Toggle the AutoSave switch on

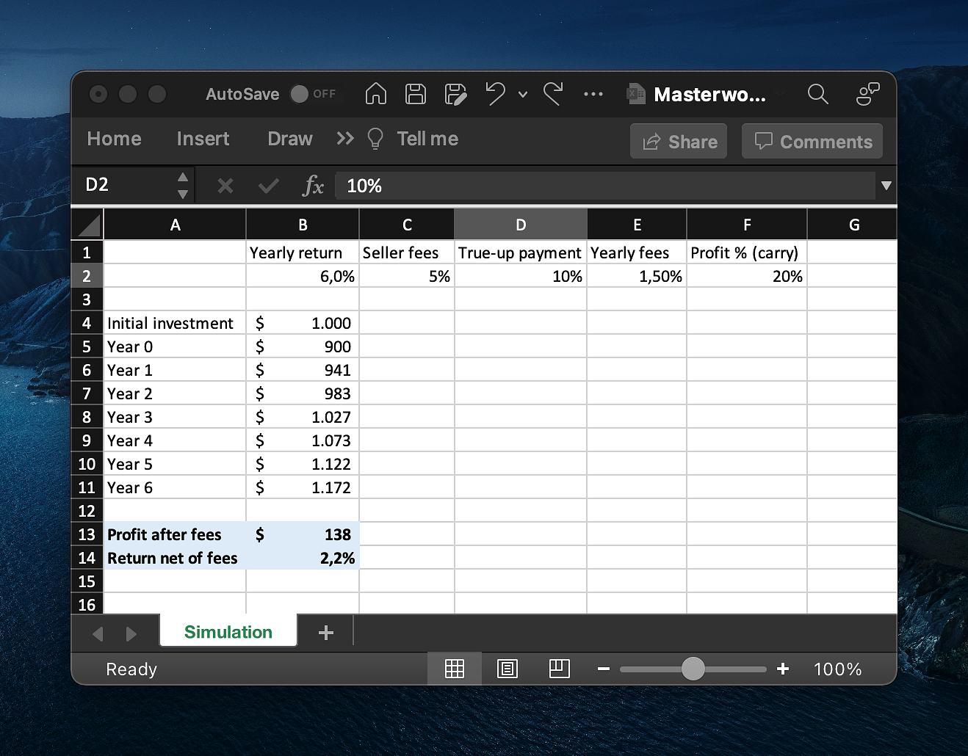(x=300, y=94)
